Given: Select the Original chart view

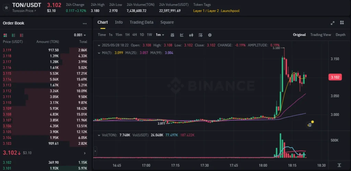Looking at the screenshot, I should click(x=299, y=35).
